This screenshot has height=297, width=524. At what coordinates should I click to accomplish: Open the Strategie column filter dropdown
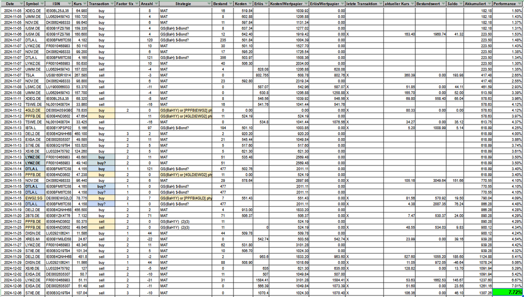pyautogui.click(x=210, y=3)
